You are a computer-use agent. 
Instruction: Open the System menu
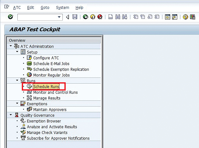pyautogui.click(x=62, y=7)
